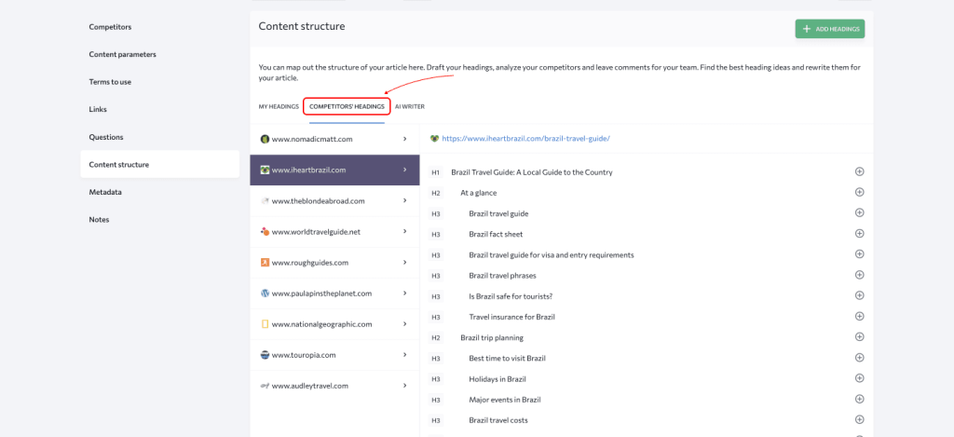The height and width of the screenshot is (437, 954).
Task: Click plus icon beside 'Brazil trip planning'
Action: [x=859, y=337]
